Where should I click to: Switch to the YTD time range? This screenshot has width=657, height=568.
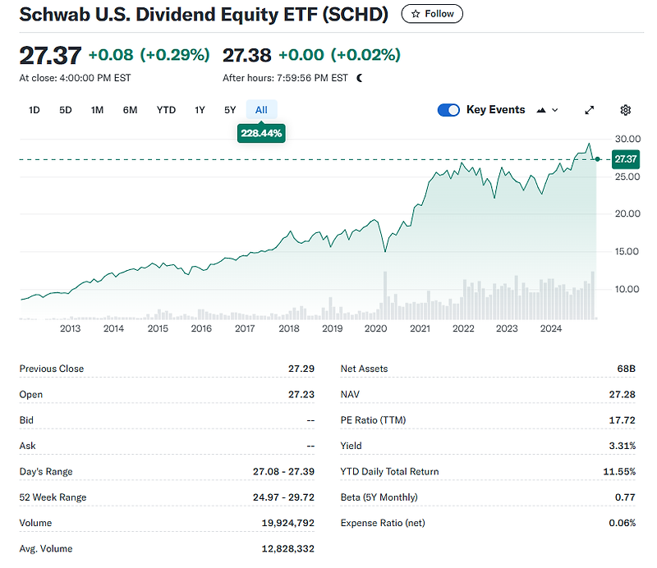[x=166, y=109]
